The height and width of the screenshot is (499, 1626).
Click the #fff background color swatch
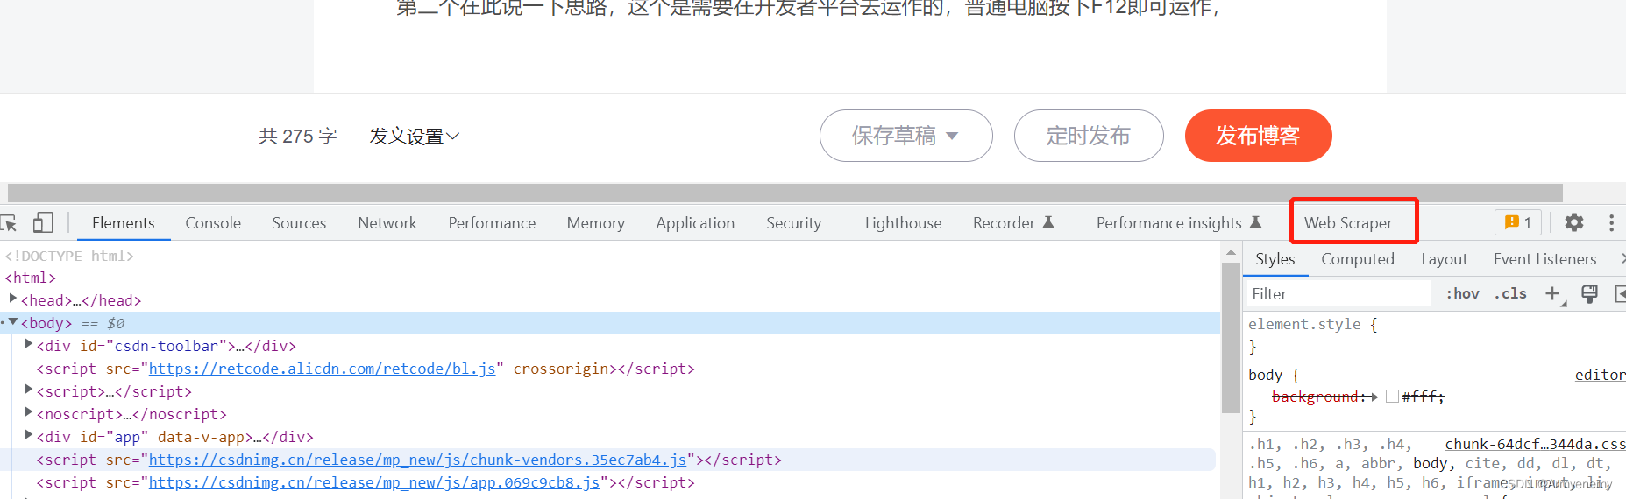[1392, 397]
